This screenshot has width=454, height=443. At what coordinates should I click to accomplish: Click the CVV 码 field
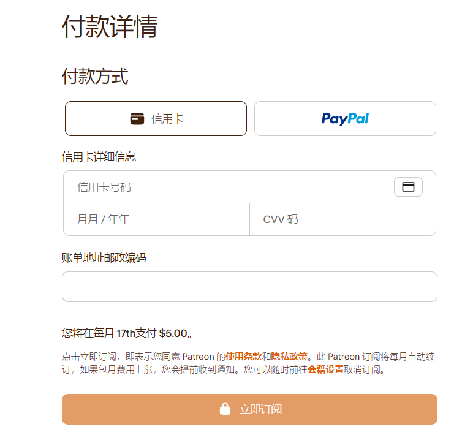(343, 219)
